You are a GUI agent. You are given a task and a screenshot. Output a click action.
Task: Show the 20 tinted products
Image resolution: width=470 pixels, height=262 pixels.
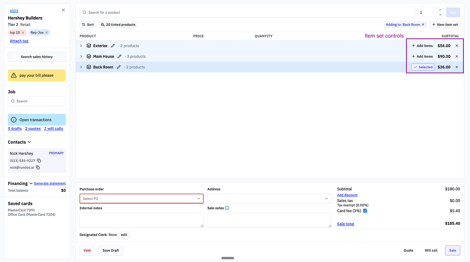[118, 25]
